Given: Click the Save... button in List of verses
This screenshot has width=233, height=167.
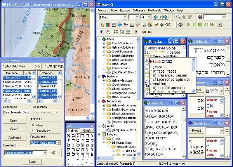Looking at the screenshot, I should point(15,129).
